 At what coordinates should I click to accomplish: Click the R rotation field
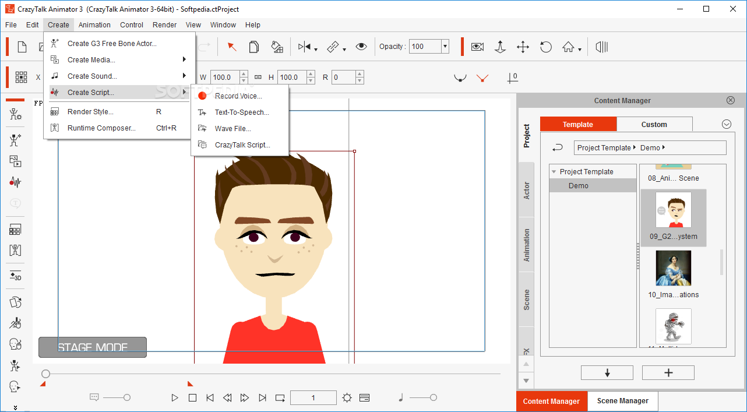coord(344,77)
